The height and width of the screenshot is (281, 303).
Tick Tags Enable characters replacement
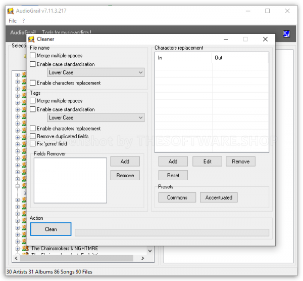coord(33,128)
